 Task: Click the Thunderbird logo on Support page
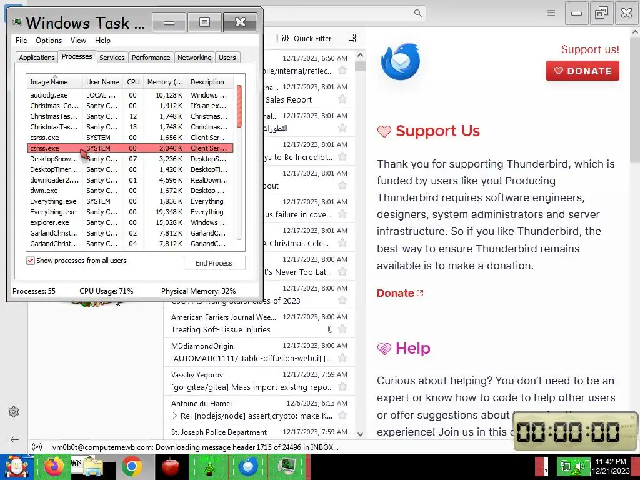tap(401, 62)
